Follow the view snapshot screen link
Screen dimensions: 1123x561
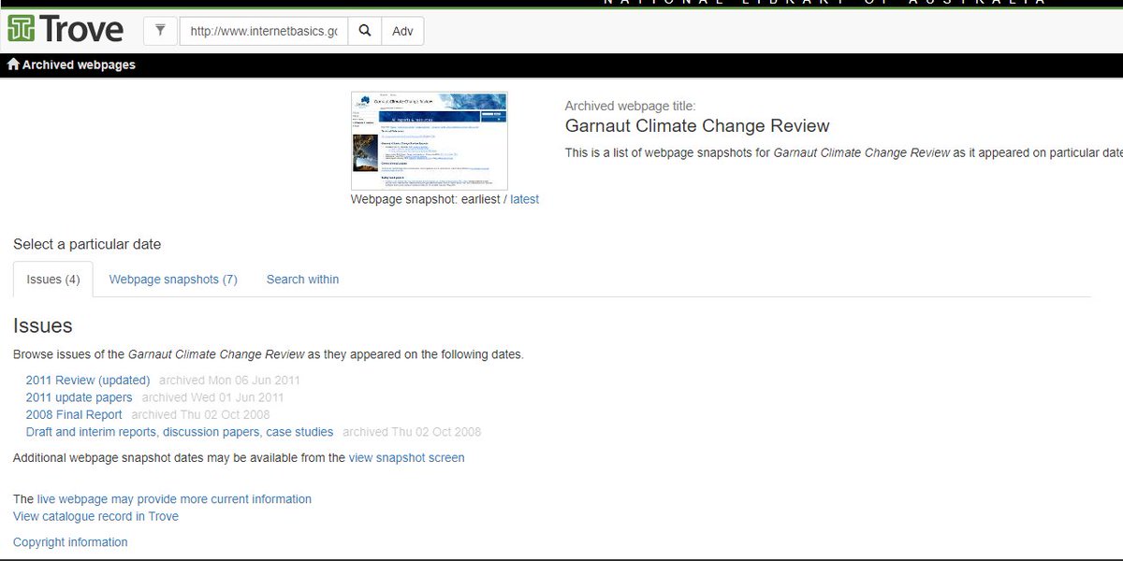tap(406, 457)
